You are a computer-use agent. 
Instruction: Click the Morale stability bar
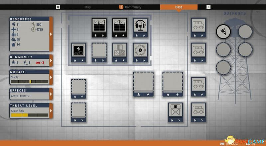(x=30, y=81)
